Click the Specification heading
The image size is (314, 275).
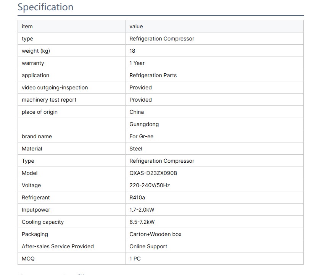(x=45, y=7)
